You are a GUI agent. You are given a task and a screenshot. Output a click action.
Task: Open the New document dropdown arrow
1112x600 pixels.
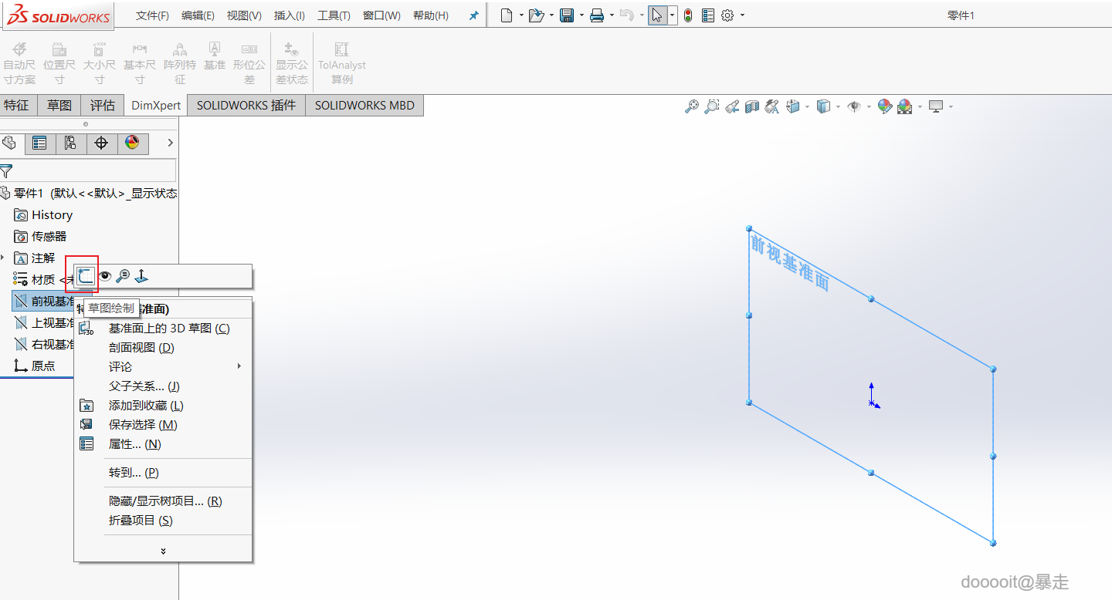pos(521,15)
